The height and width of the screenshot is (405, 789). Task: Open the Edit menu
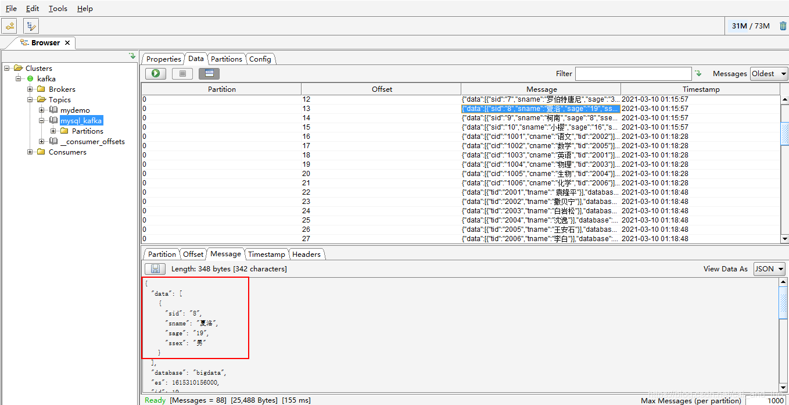click(x=33, y=9)
